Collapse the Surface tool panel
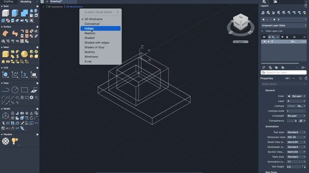 coord(2,27)
